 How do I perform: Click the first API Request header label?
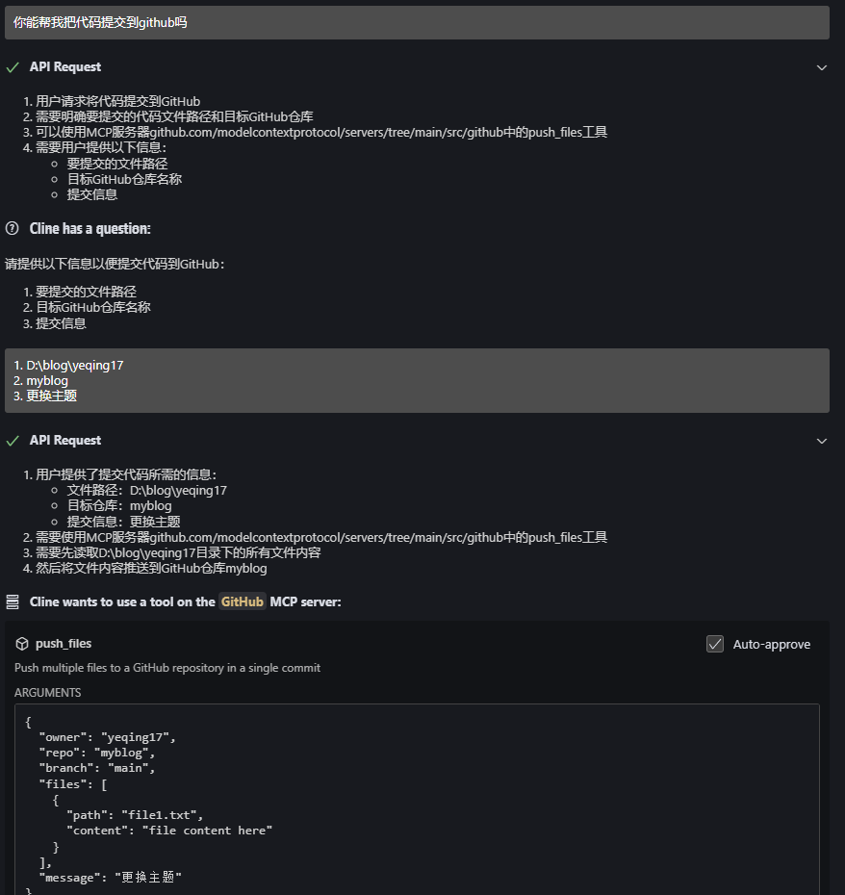click(x=65, y=66)
